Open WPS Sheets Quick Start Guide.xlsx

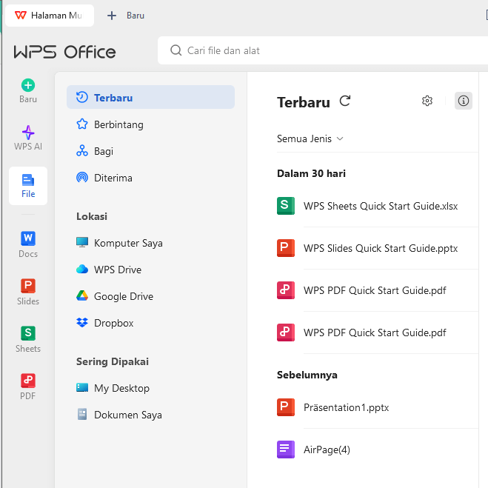click(x=381, y=206)
